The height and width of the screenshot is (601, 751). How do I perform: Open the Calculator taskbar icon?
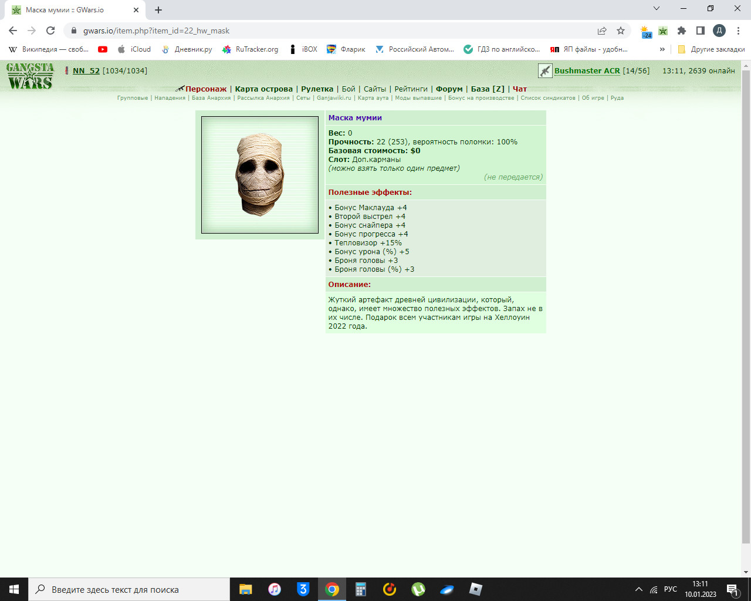361,589
